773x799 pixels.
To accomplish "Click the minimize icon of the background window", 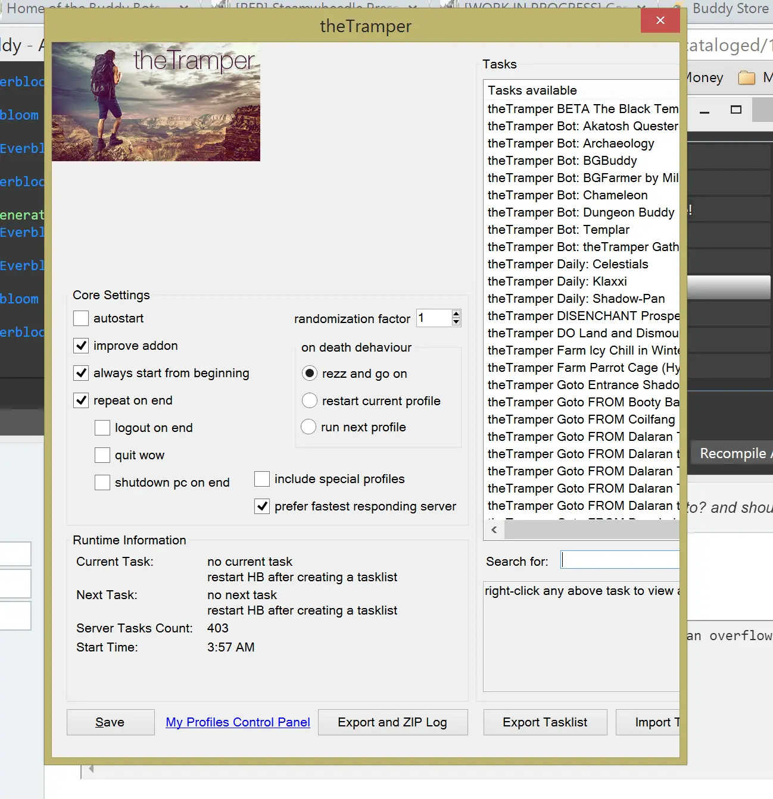I will pyautogui.click(x=705, y=111).
